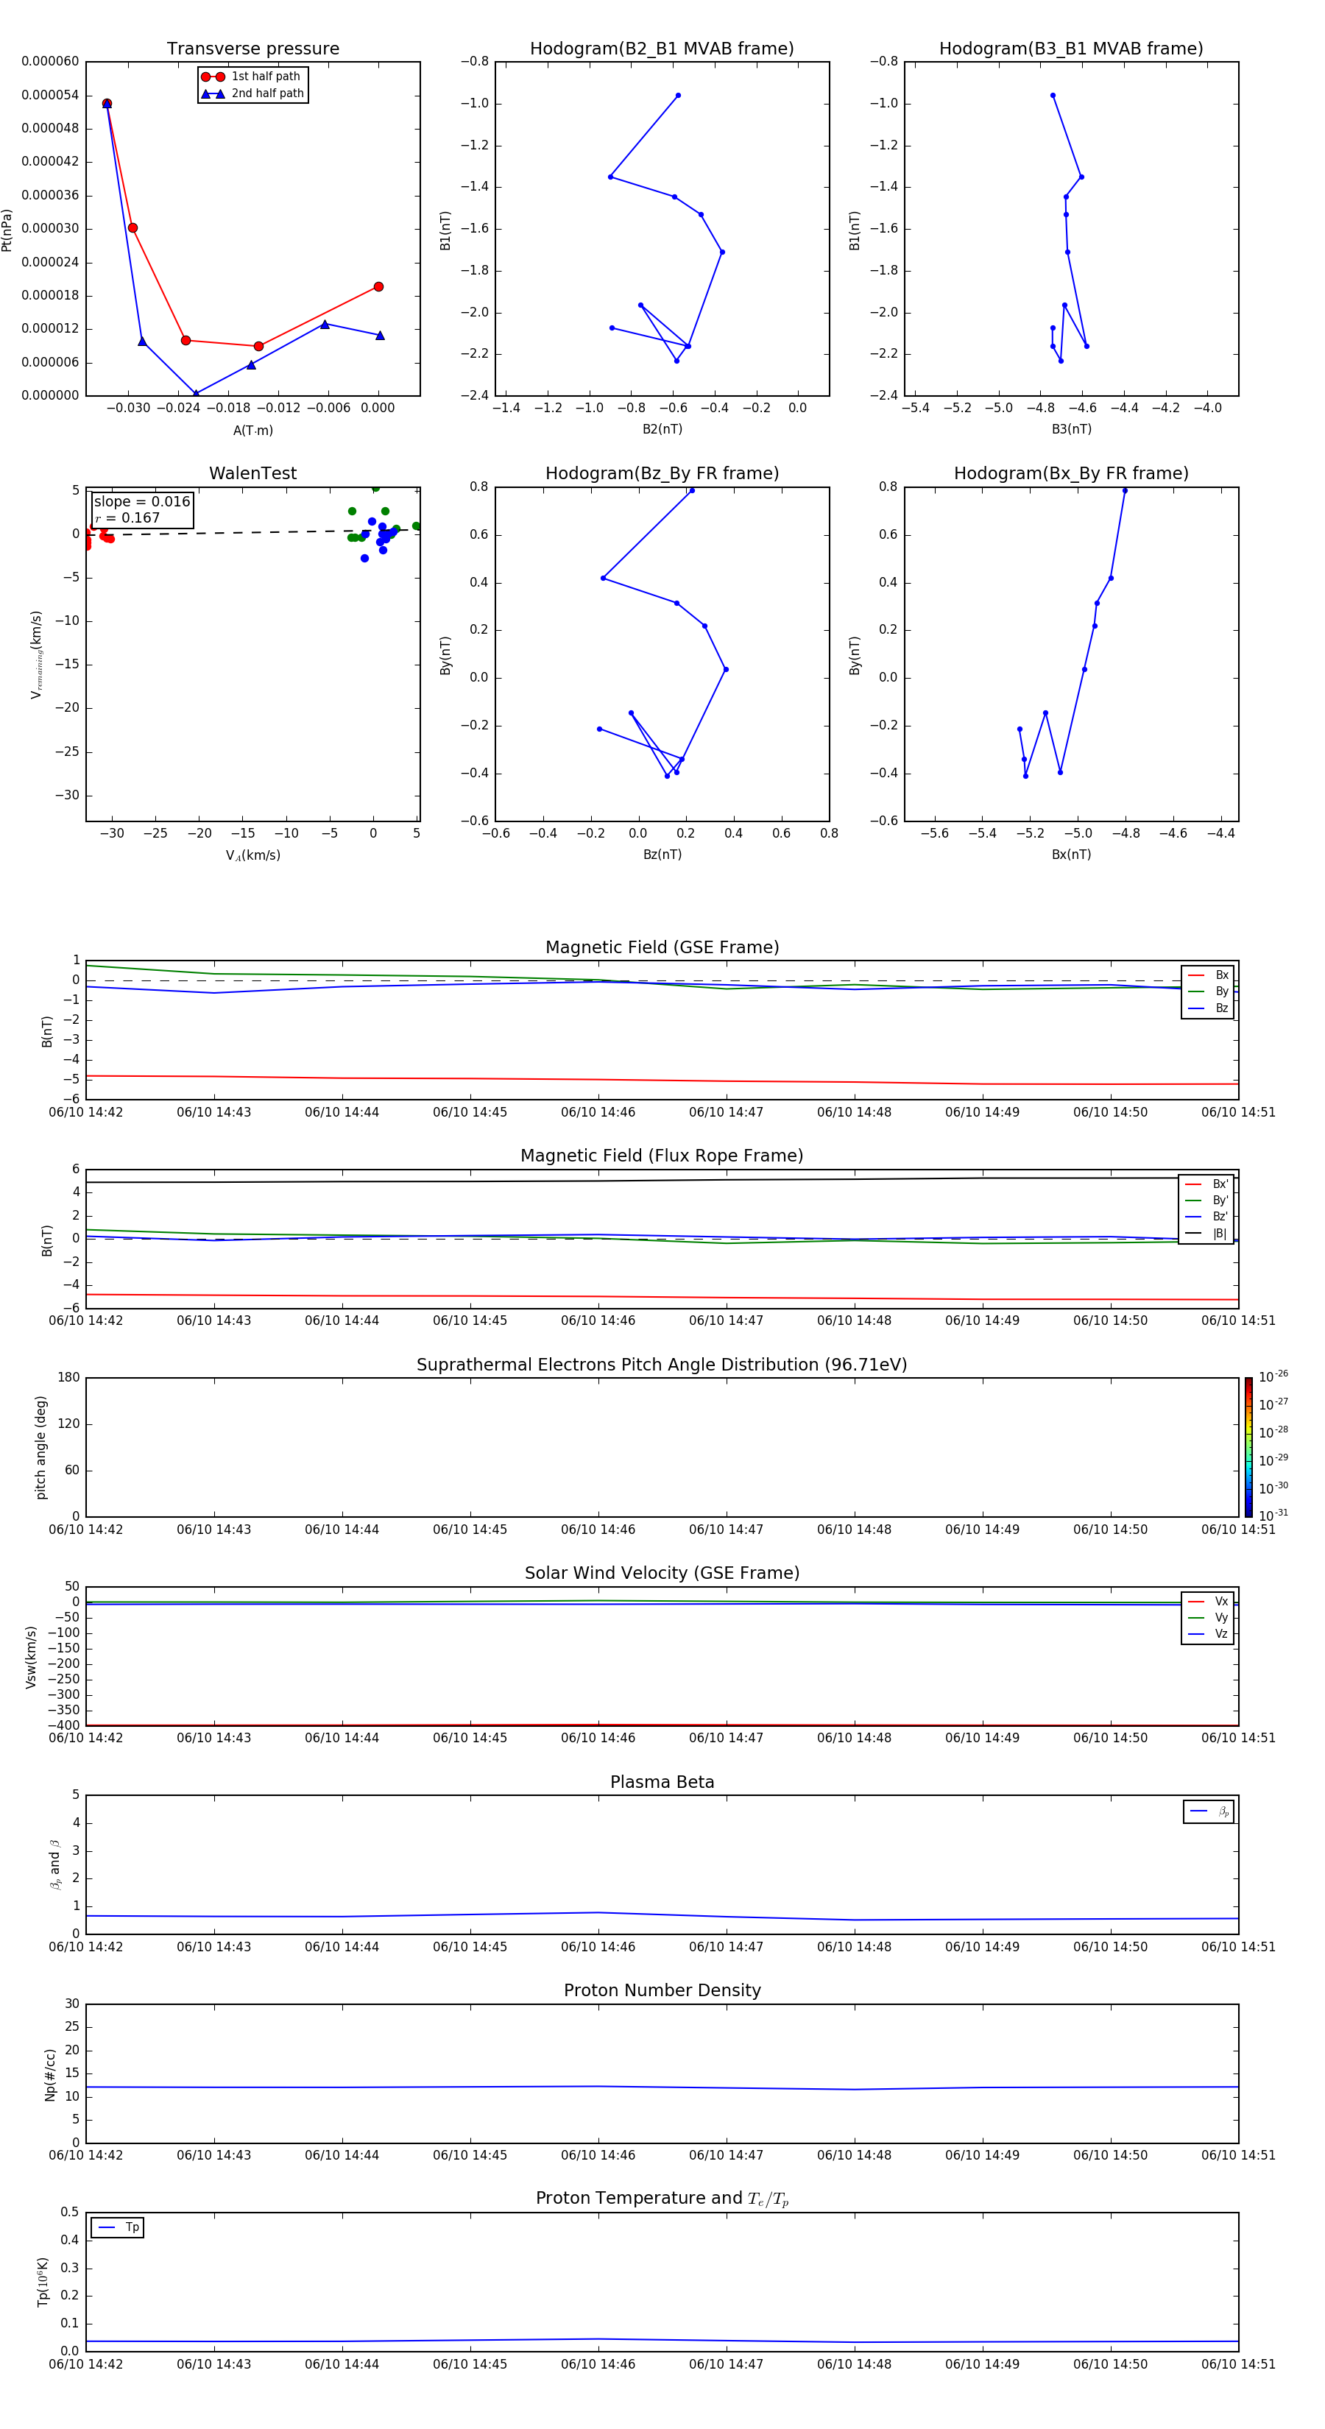Click the 'WalenTest' plot title

coord(252,473)
